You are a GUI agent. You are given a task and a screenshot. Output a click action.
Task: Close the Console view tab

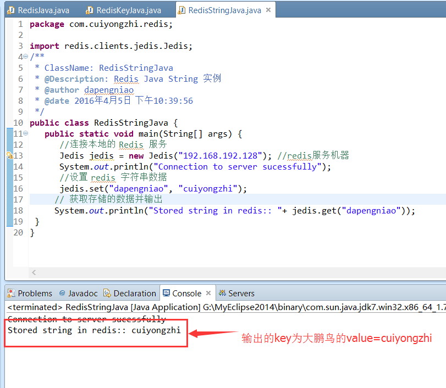tap(208, 293)
